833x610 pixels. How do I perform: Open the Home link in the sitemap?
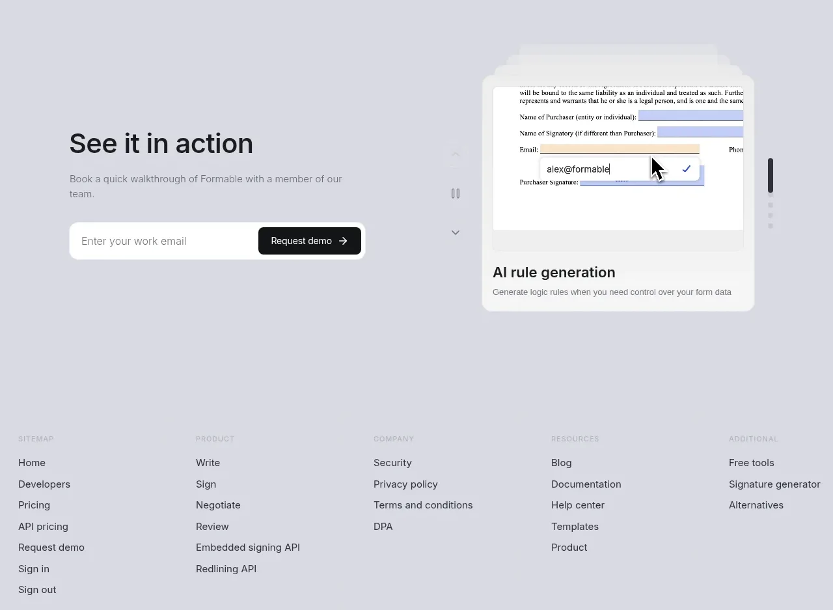point(32,463)
